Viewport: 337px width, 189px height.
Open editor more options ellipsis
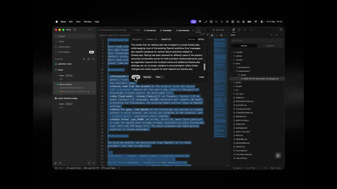pyautogui.click(x=226, y=35)
